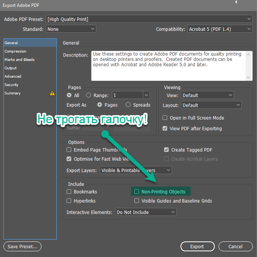Enable Embed Page Thumbnails checkbox
The image size is (257, 257).
[x=69, y=150]
